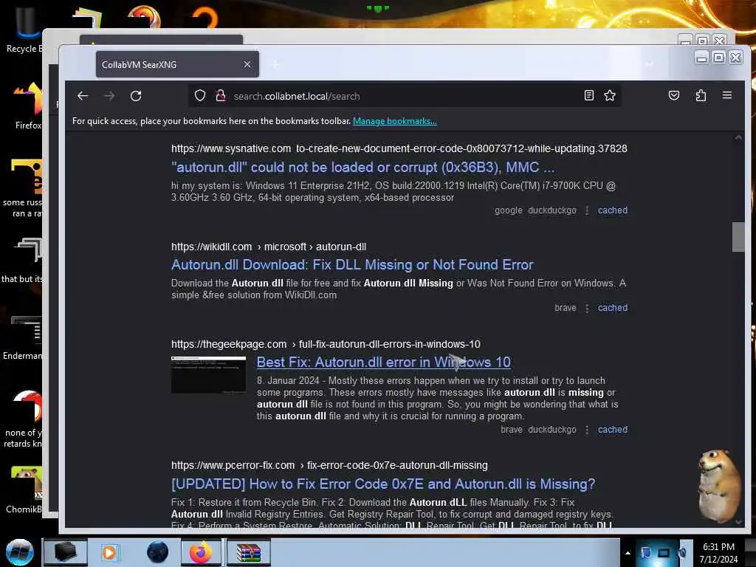Open the tracking protection shield icon
The height and width of the screenshot is (567, 756).
pos(200,95)
